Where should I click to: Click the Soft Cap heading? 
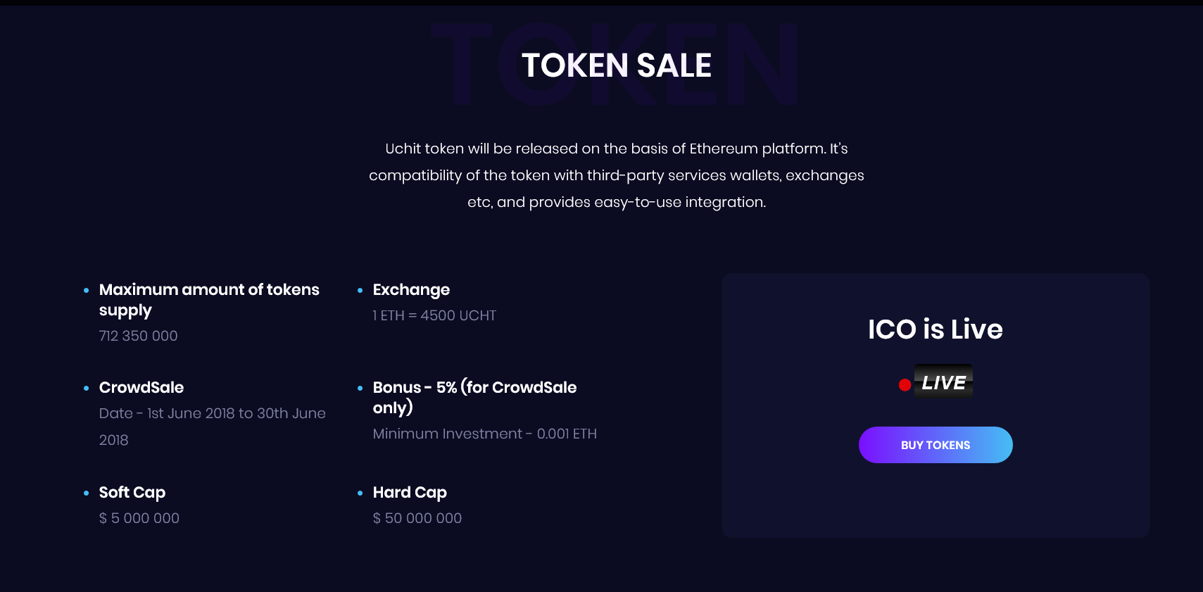pyautogui.click(x=132, y=492)
